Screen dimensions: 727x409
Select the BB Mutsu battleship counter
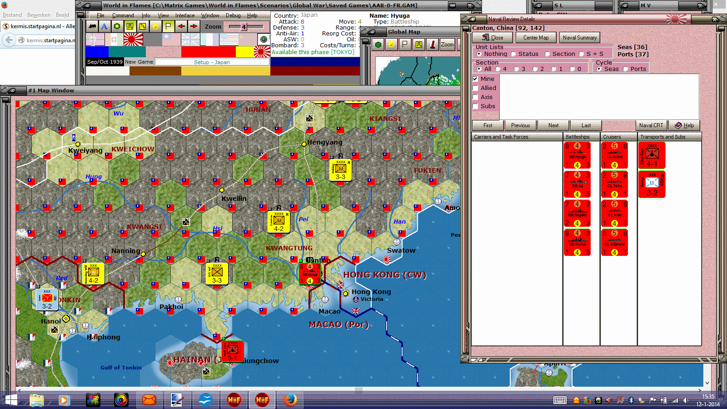pos(578,243)
